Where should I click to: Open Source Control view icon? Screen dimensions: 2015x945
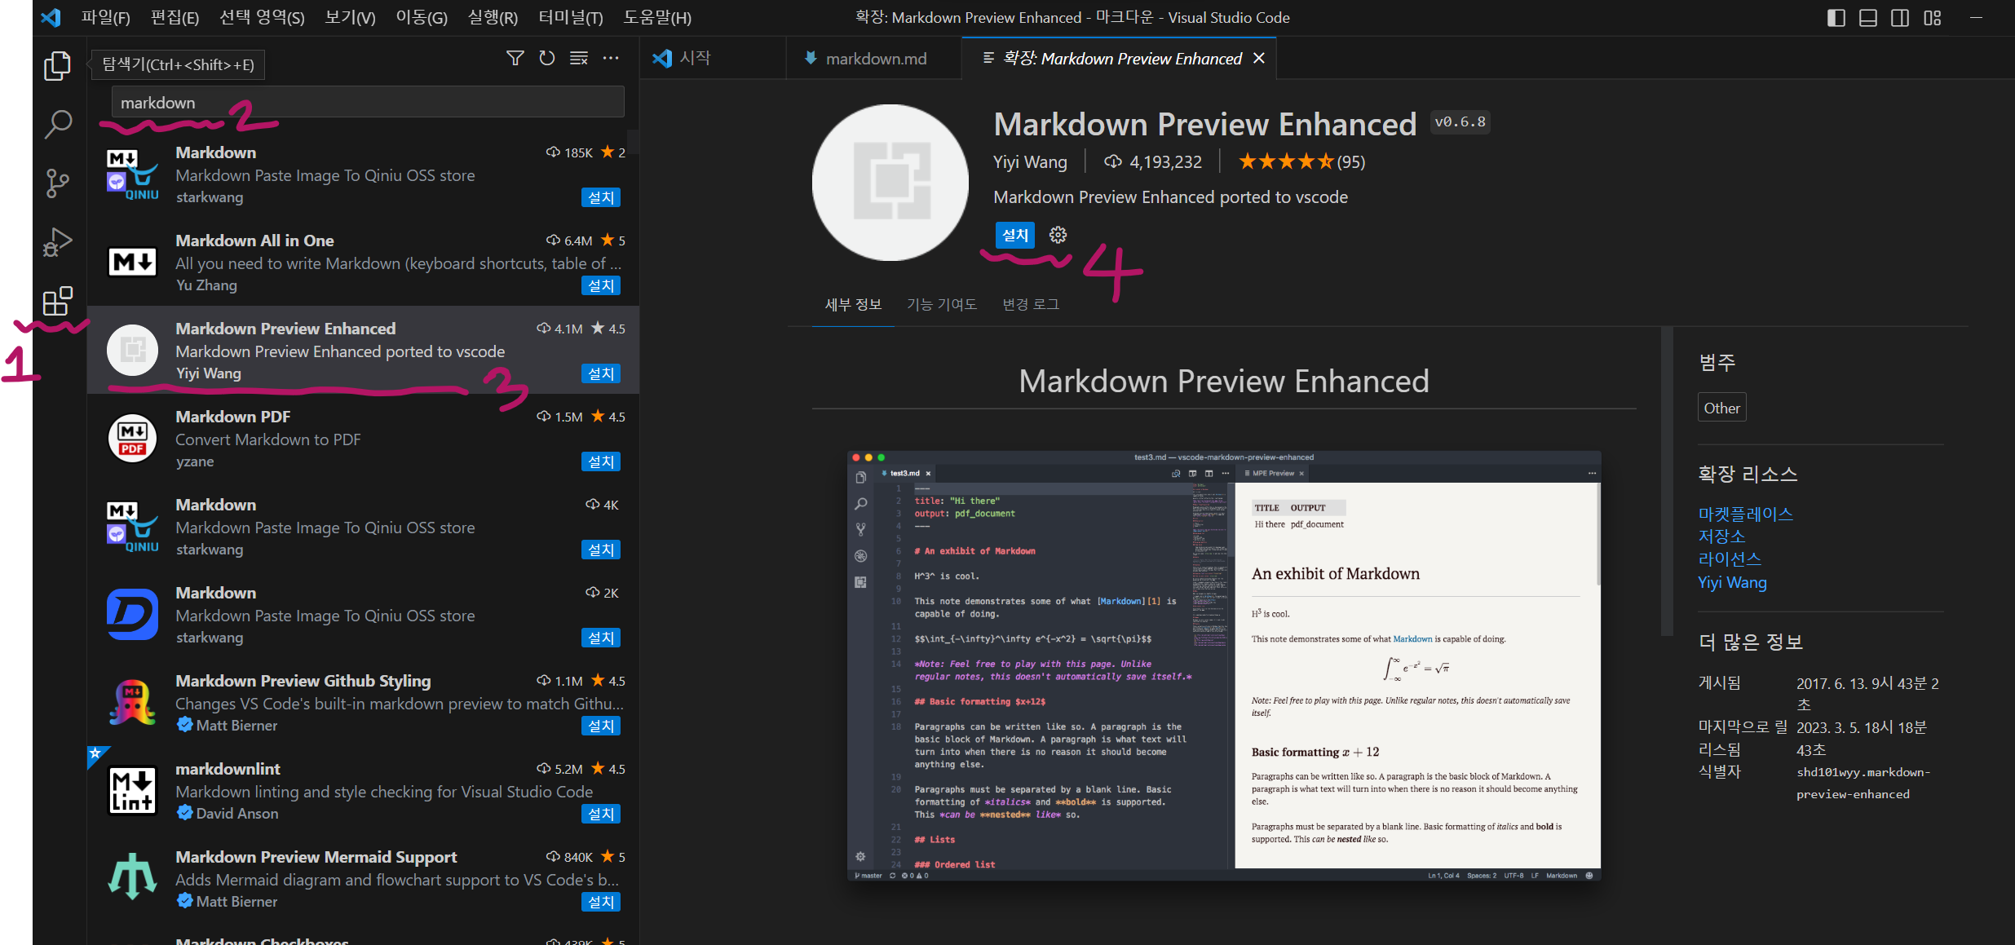point(57,183)
